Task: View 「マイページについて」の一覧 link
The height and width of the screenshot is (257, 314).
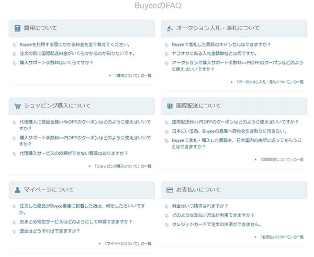Action: 128,244
